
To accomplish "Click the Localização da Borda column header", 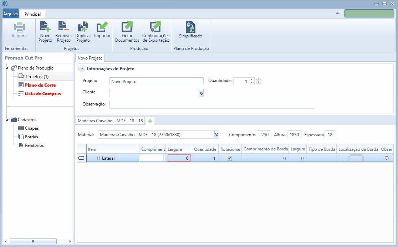I will pyautogui.click(x=358, y=149).
